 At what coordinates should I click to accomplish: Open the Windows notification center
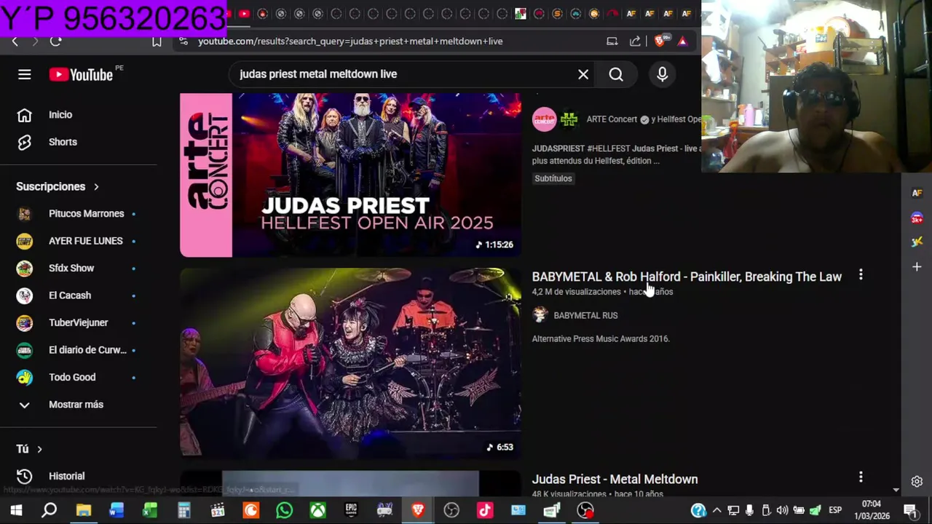pyautogui.click(x=910, y=510)
